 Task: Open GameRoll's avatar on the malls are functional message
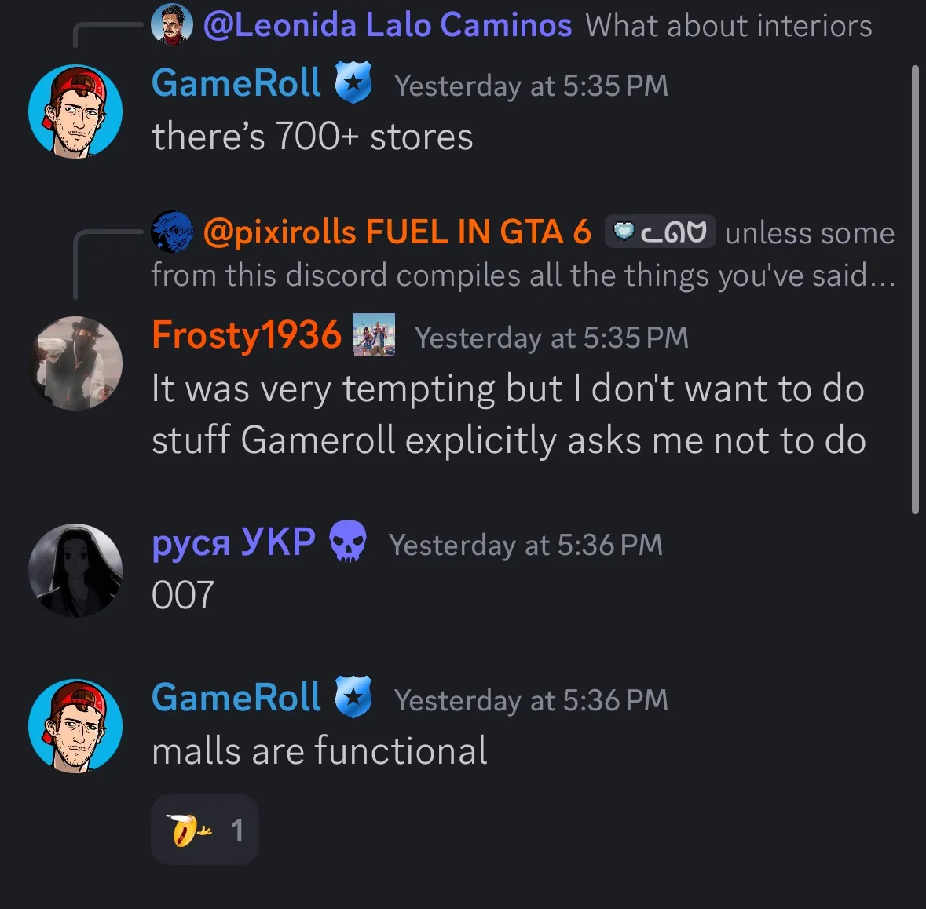75,725
